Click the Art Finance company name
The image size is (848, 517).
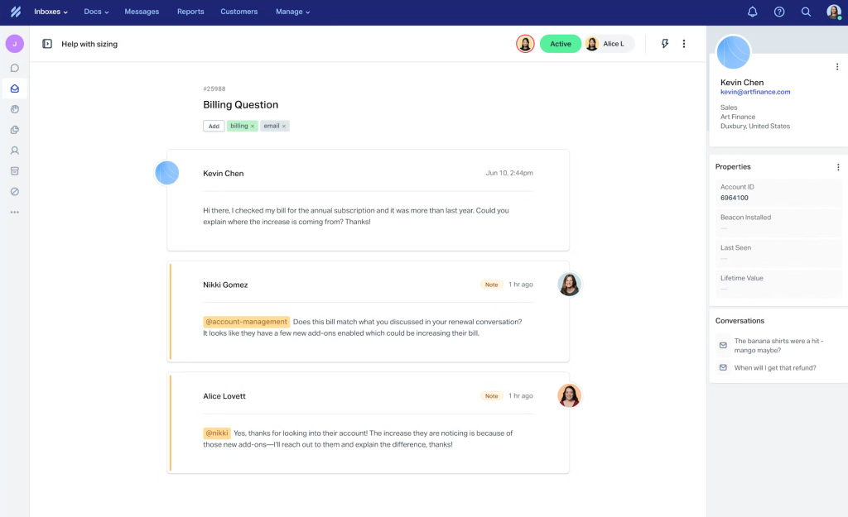coord(738,117)
